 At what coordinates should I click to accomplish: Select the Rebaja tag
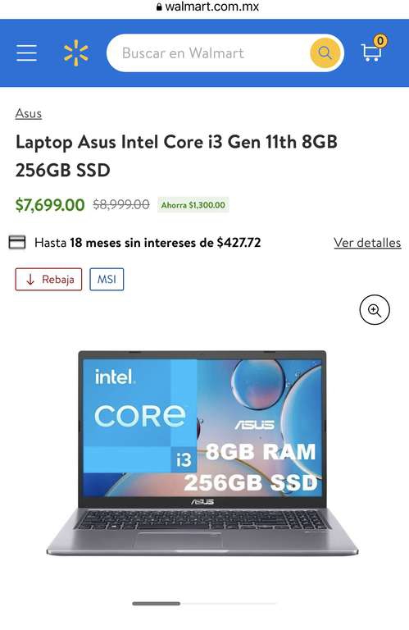(x=48, y=279)
